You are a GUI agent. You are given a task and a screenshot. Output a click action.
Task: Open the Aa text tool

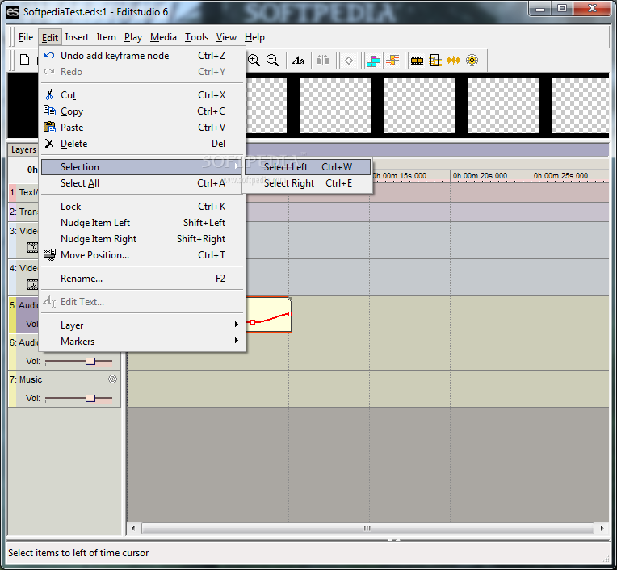point(298,61)
